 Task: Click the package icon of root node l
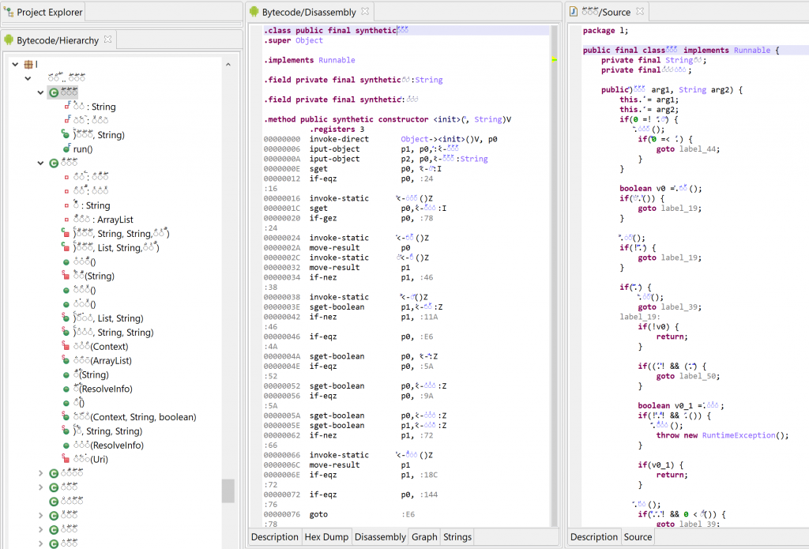(28, 65)
